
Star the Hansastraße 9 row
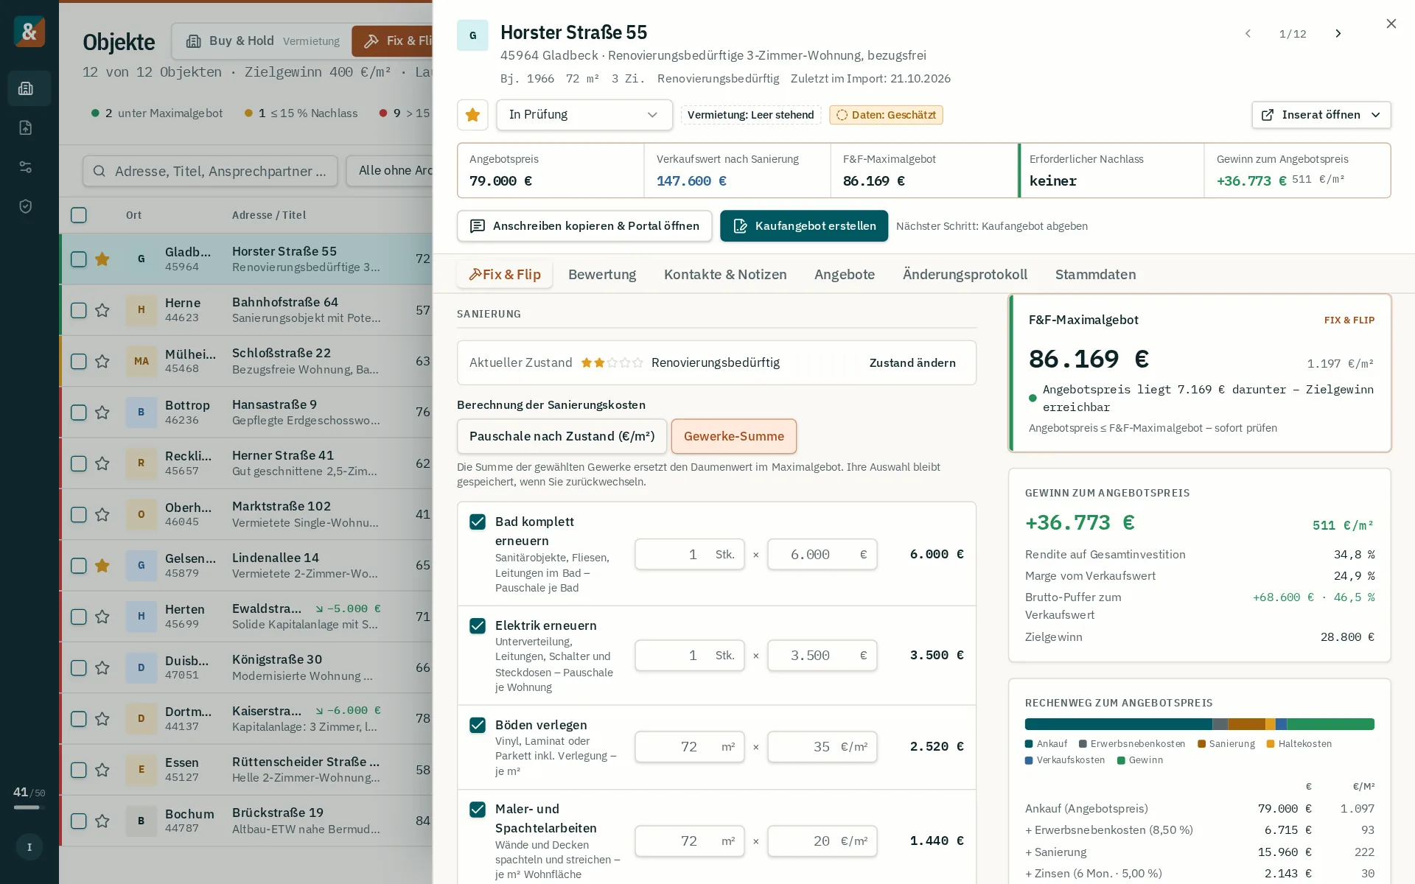pos(102,413)
